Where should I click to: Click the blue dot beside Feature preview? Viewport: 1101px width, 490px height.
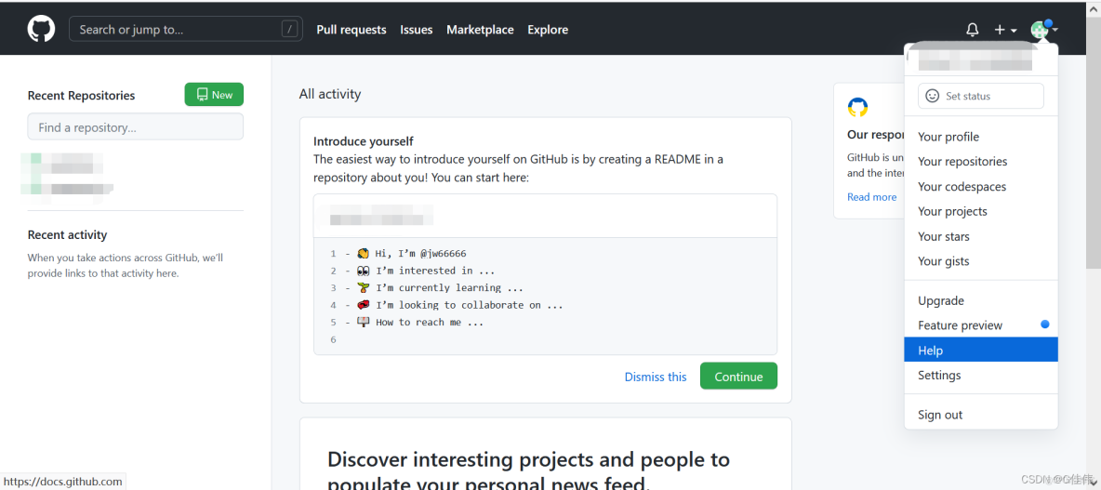(x=1045, y=324)
